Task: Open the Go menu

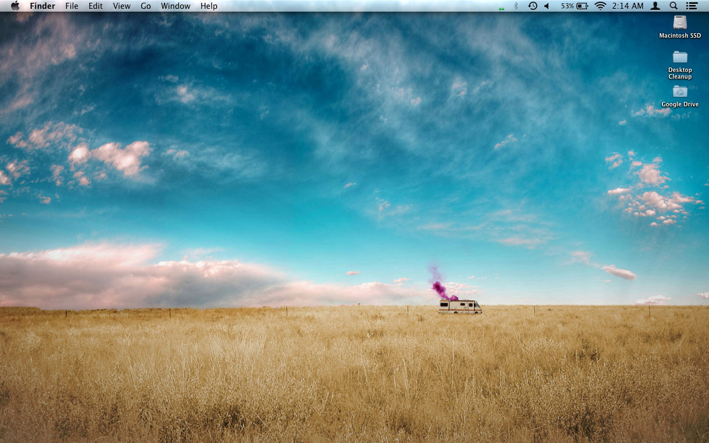Action: [x=146, y=6]
